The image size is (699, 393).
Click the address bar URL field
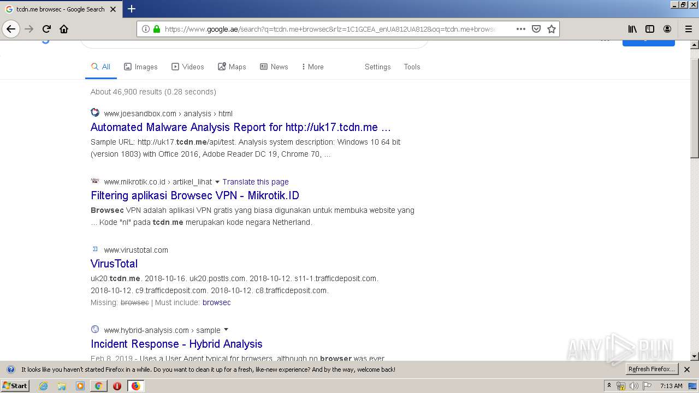(330, 29)
